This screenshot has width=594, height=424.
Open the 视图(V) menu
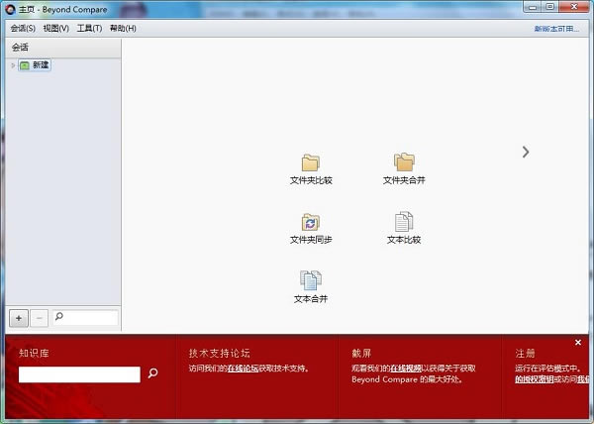[x=55, y=28]
